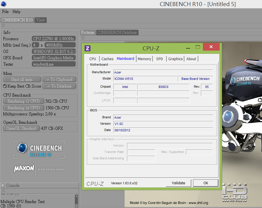Open the Help menu
Screen dimensions: 262x208
coord(16,12)
